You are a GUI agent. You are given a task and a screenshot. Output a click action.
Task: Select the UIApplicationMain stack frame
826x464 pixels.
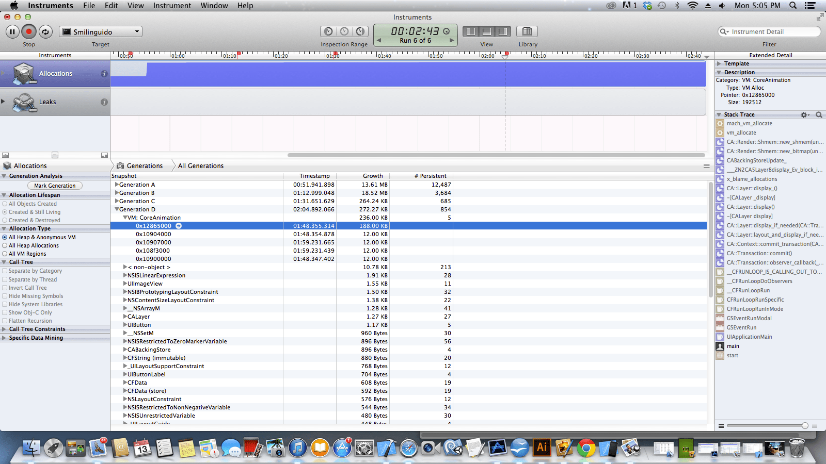point(749,337)
